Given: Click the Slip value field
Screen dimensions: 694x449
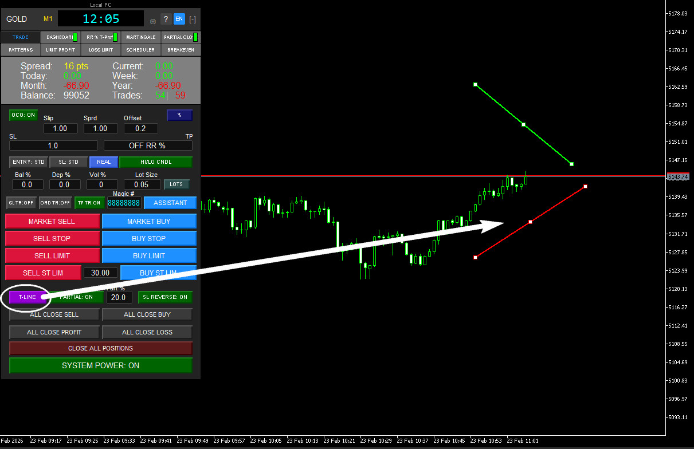Looking at the screenshot, I should (60, 128).
